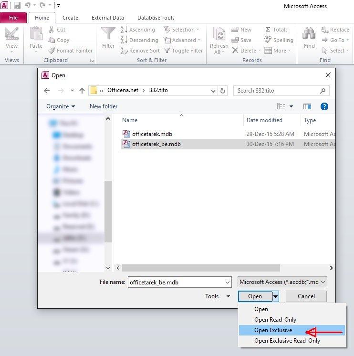354x356 pixels.
Task: Select the officetarek.mdb file
Action: (x=228, y=134)
